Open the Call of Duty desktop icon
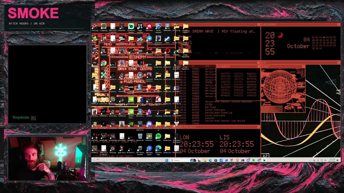This screenshot has width=344, height=193. 122,39
